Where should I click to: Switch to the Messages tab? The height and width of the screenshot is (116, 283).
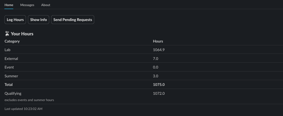coord(27,5)
